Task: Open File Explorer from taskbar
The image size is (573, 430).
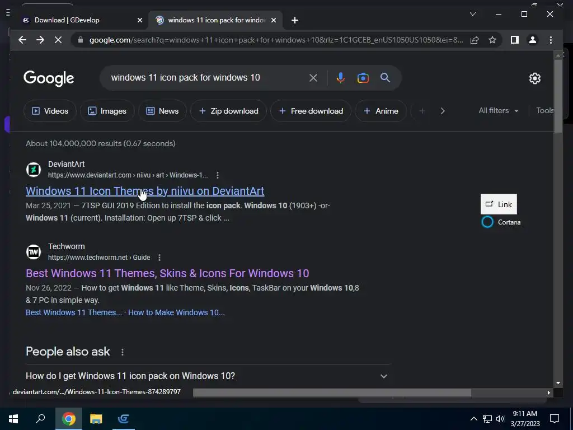Action: [96, 419]
